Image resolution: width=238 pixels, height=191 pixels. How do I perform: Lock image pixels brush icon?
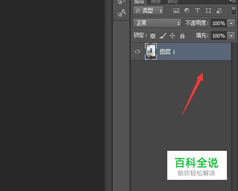point(163,36)
